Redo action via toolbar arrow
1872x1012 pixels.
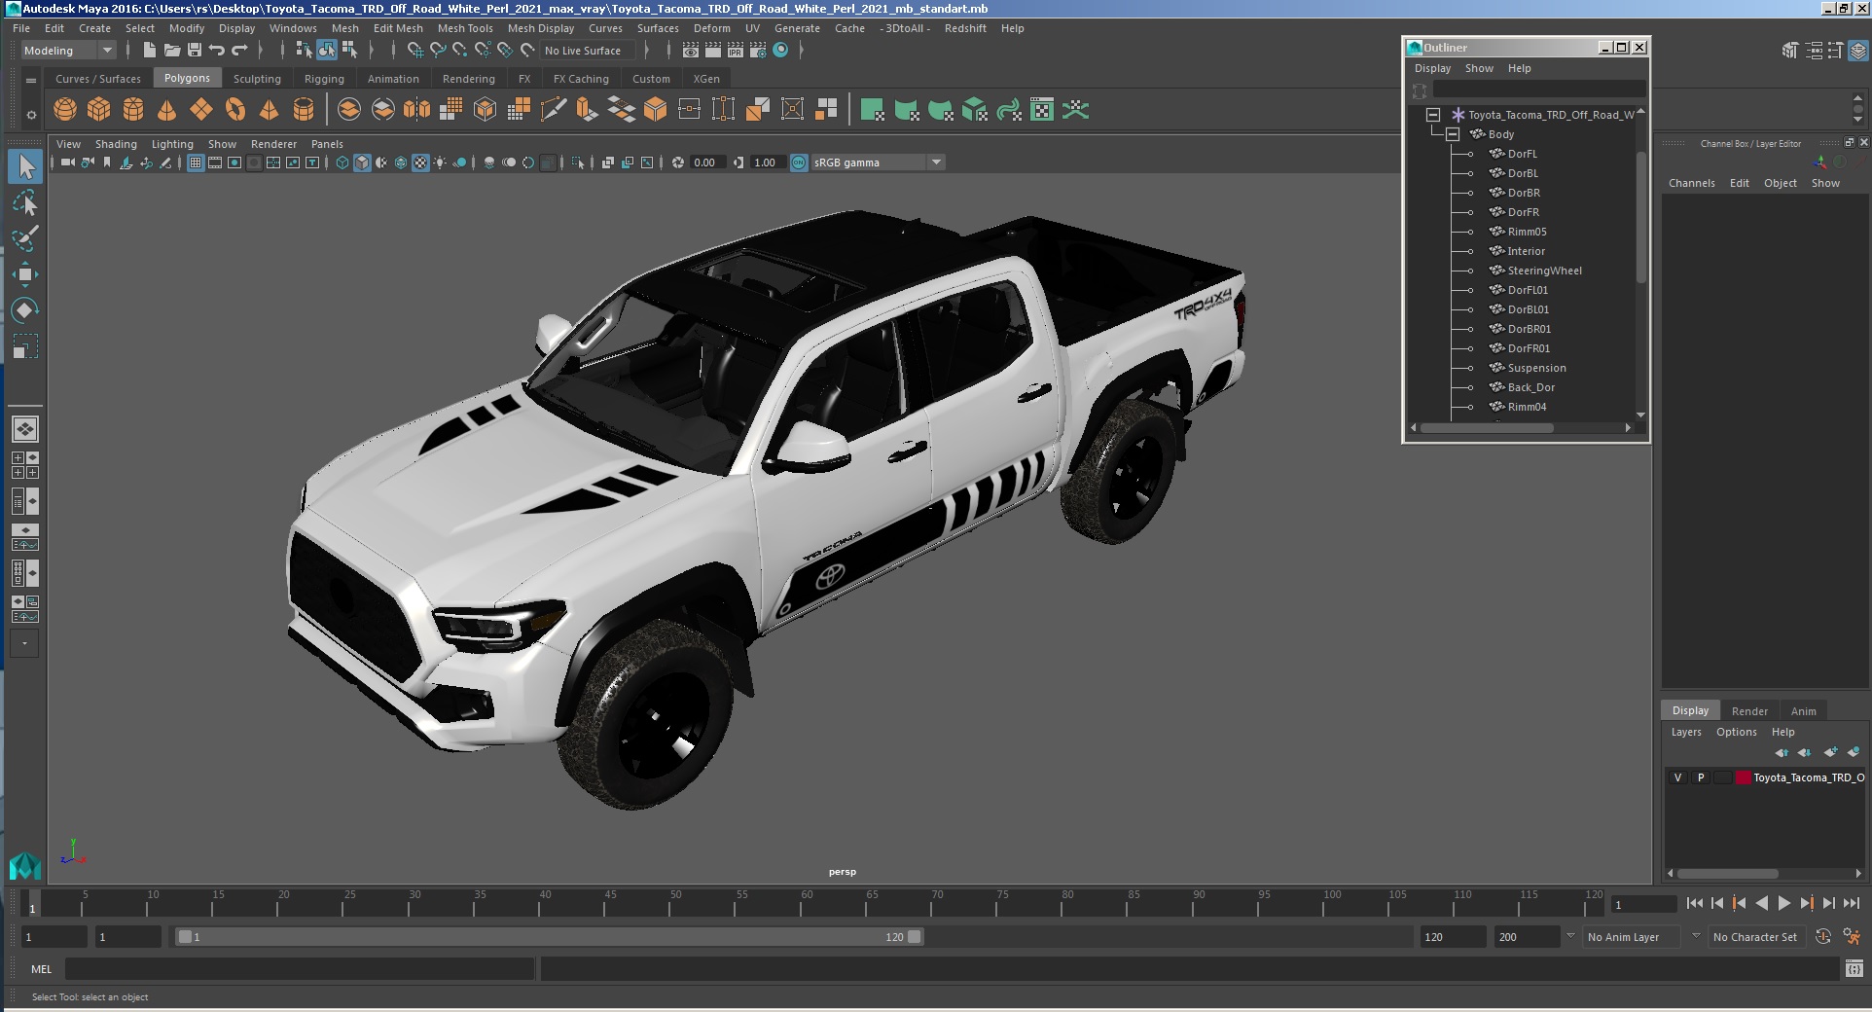(239, 50)
